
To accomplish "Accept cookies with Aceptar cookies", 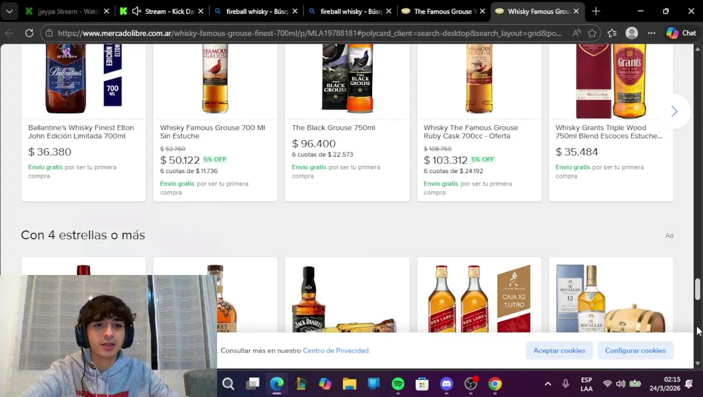I will point(559,351).
